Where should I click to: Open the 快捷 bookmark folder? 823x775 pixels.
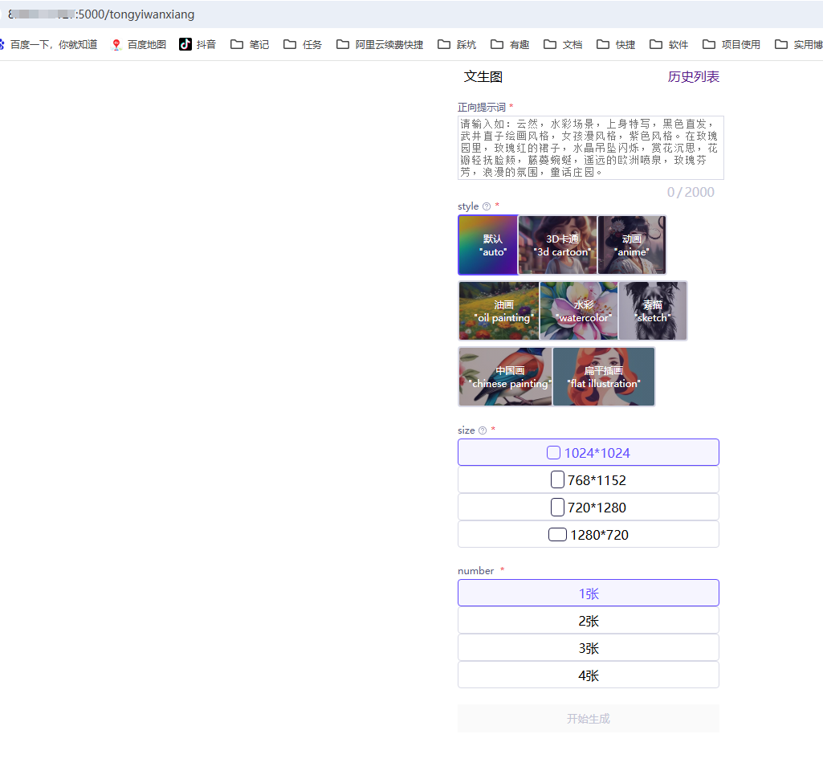point(616,45)
